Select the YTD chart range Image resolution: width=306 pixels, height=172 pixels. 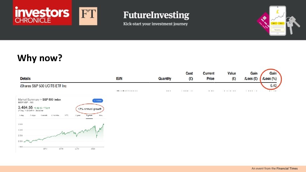coord(66,115)
